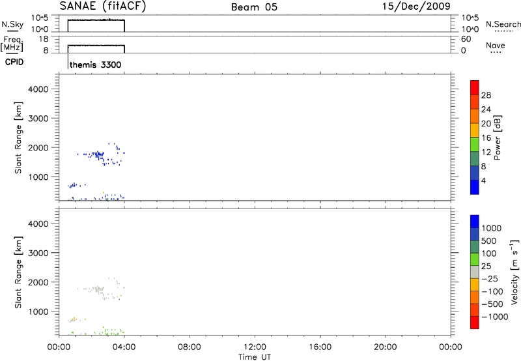Click the 60 label on the Nave axis
This screenshot has width=521, height=361.
466,39
